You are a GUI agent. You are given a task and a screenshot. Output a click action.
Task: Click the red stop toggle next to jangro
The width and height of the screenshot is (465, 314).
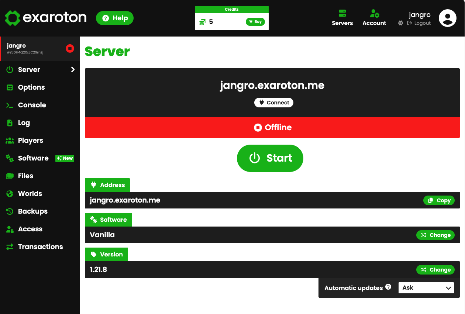(70, 48)
